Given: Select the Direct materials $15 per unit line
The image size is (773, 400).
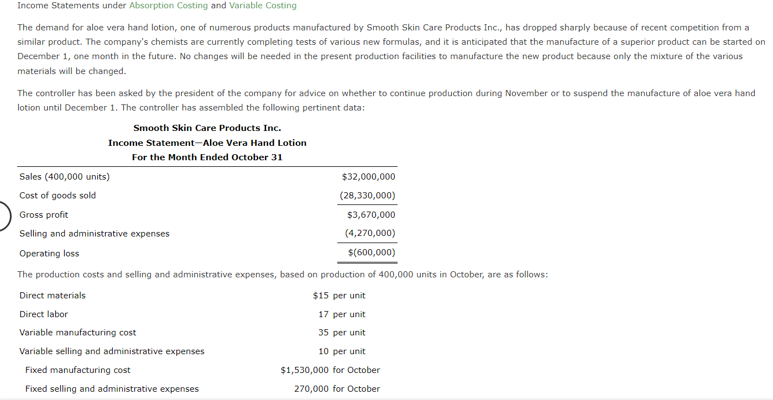Looking at the screenshot, I should pos(53,295).
